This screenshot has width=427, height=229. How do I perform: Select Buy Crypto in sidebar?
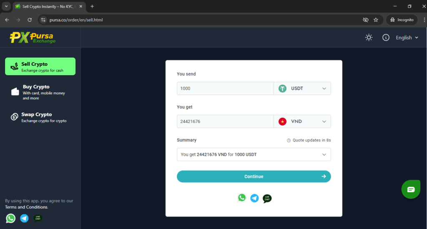(40, 92)
